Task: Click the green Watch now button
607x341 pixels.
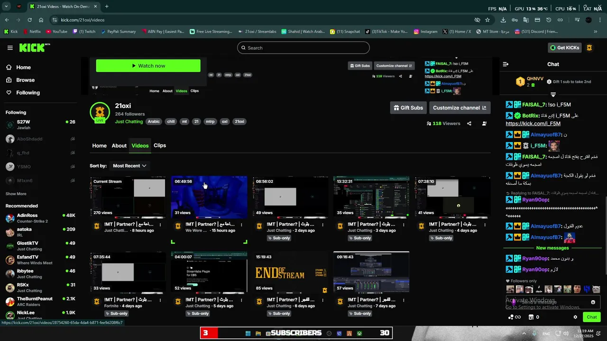Action: point(148,66)
